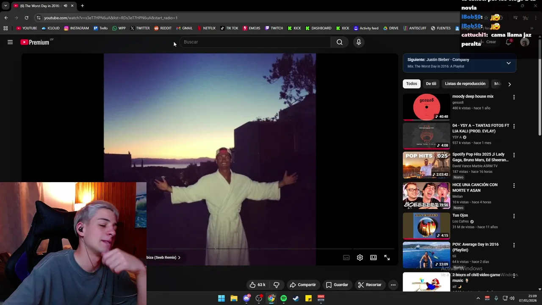Open options menu for moody deep house mix

coord(514,97)
